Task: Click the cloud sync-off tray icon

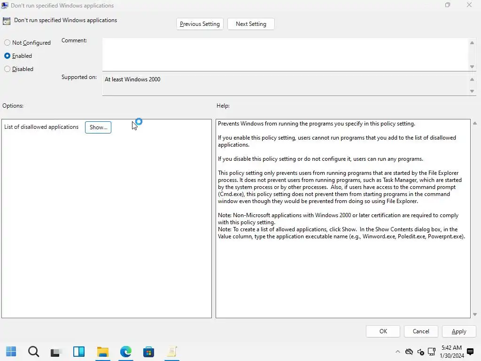Action: pyautogui.click(x=409, y=352)
